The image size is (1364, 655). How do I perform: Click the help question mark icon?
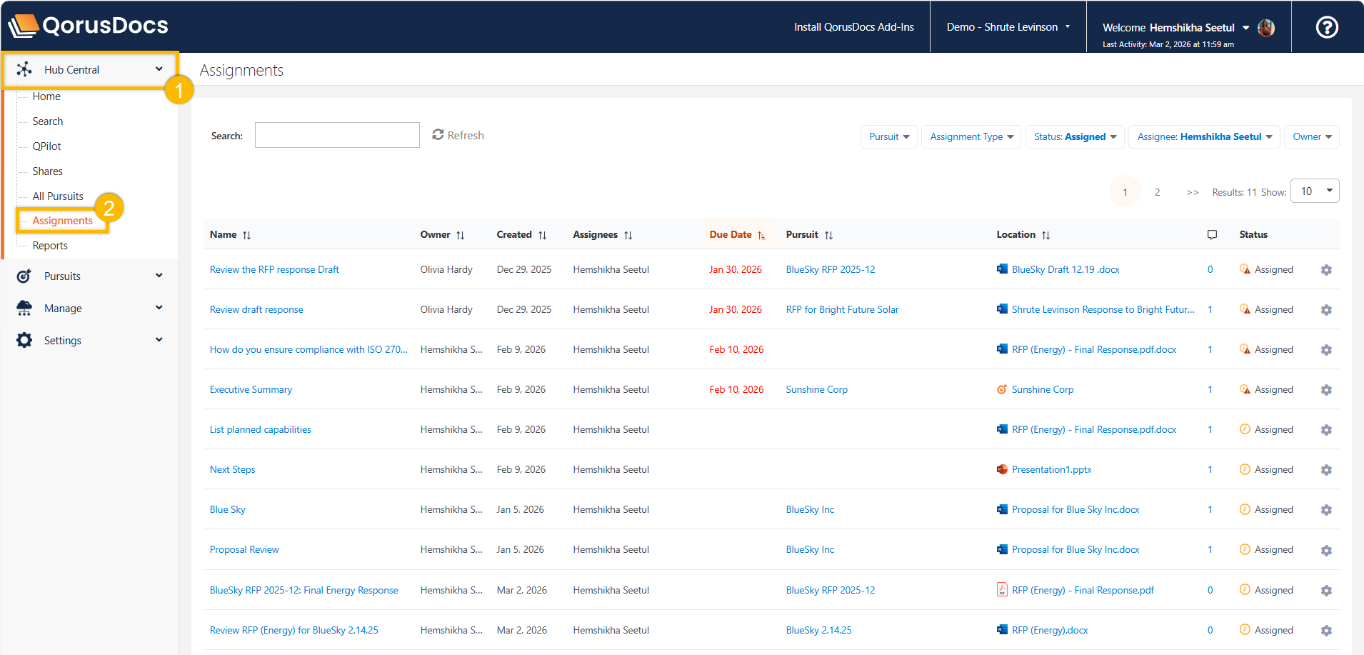tap(1326, 27)
